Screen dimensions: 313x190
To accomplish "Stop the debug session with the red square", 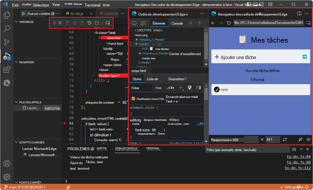I will tap(97, 23).
